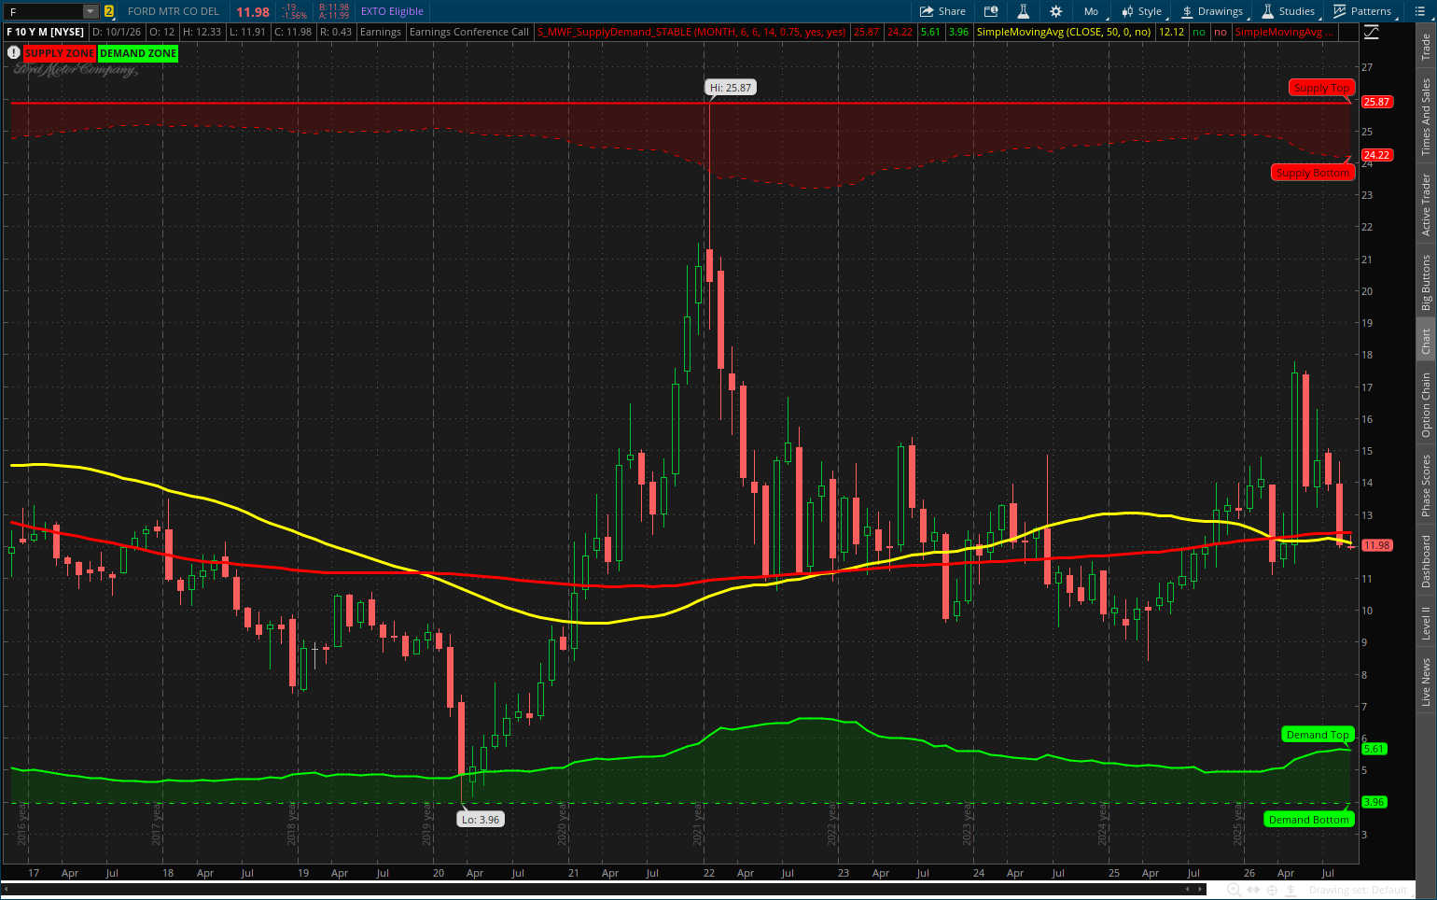The image size is (1437, 900).
Task: Open the Phase Scores side tab
Action: click(x=1426, y=485)
